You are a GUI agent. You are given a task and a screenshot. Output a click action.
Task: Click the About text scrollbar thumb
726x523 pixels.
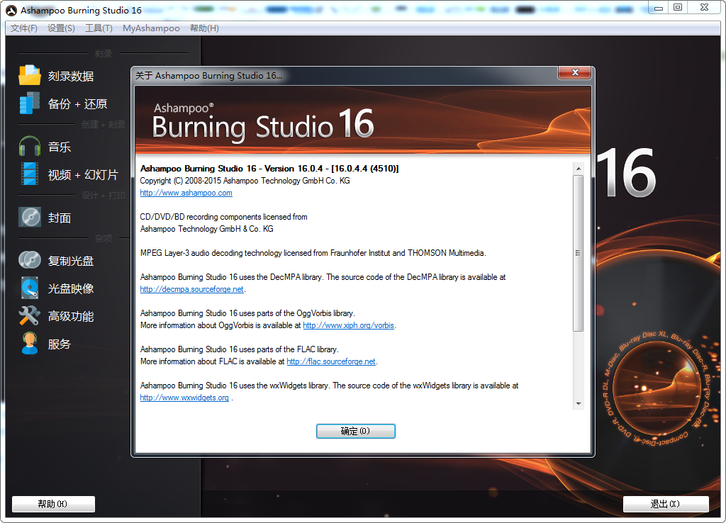579,253
